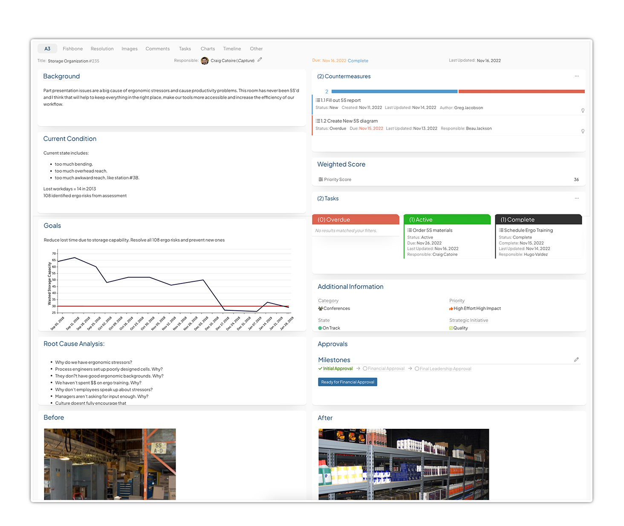Expand the Overdue tasks column header
Viewport: 624px width, 526px height.
click(x=355, y=220)
